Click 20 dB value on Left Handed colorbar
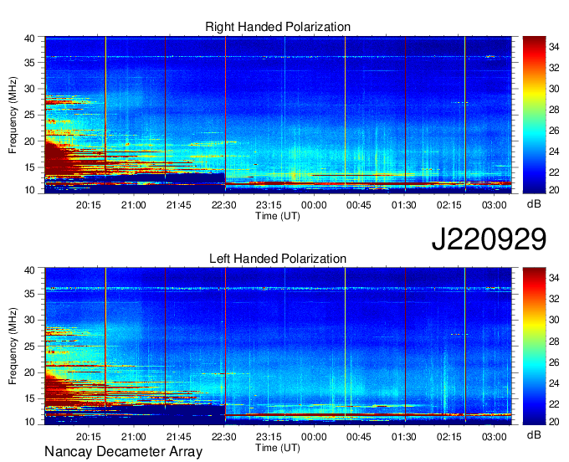The image size is (569, 462). (x=554, y=421)
